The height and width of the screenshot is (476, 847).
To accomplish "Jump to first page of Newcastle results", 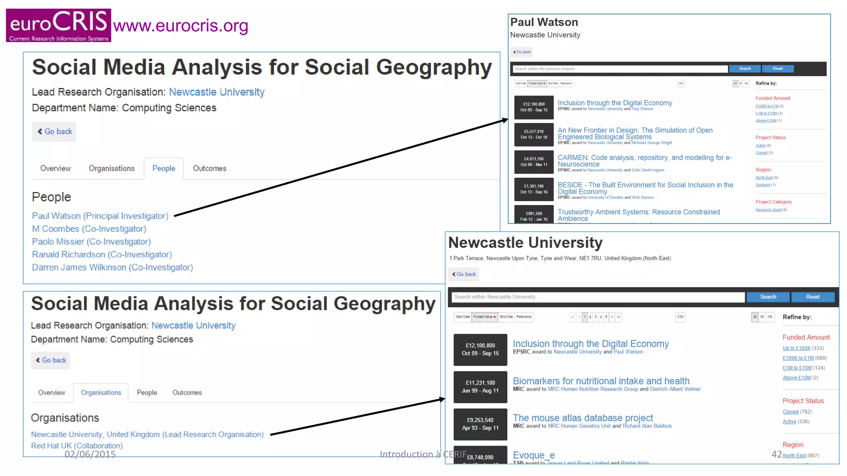I will point(573,317).
